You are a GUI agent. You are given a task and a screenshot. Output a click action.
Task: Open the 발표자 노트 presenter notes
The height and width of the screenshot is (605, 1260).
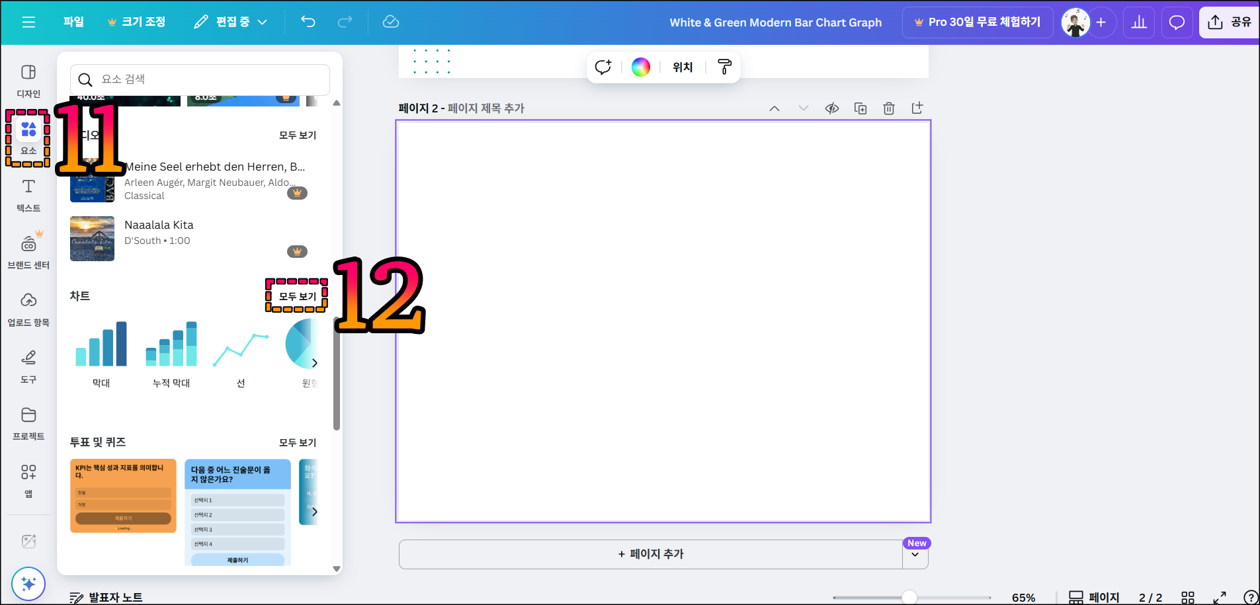pos(106,597)
